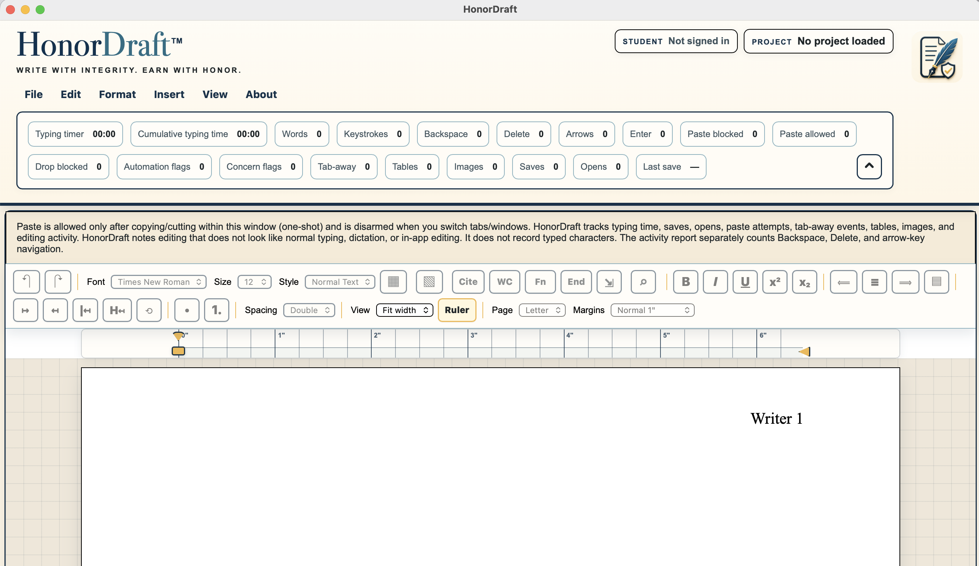979x566 pixels.
Task: Click the Paste blocked counter
Action: click(722, 134)
